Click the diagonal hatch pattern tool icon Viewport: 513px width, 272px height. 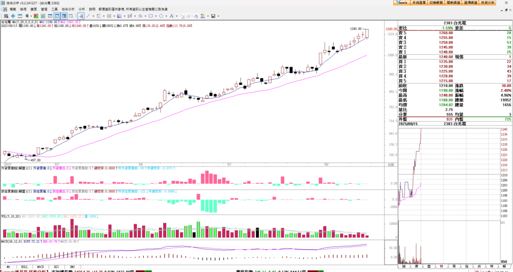click(140, 15)
